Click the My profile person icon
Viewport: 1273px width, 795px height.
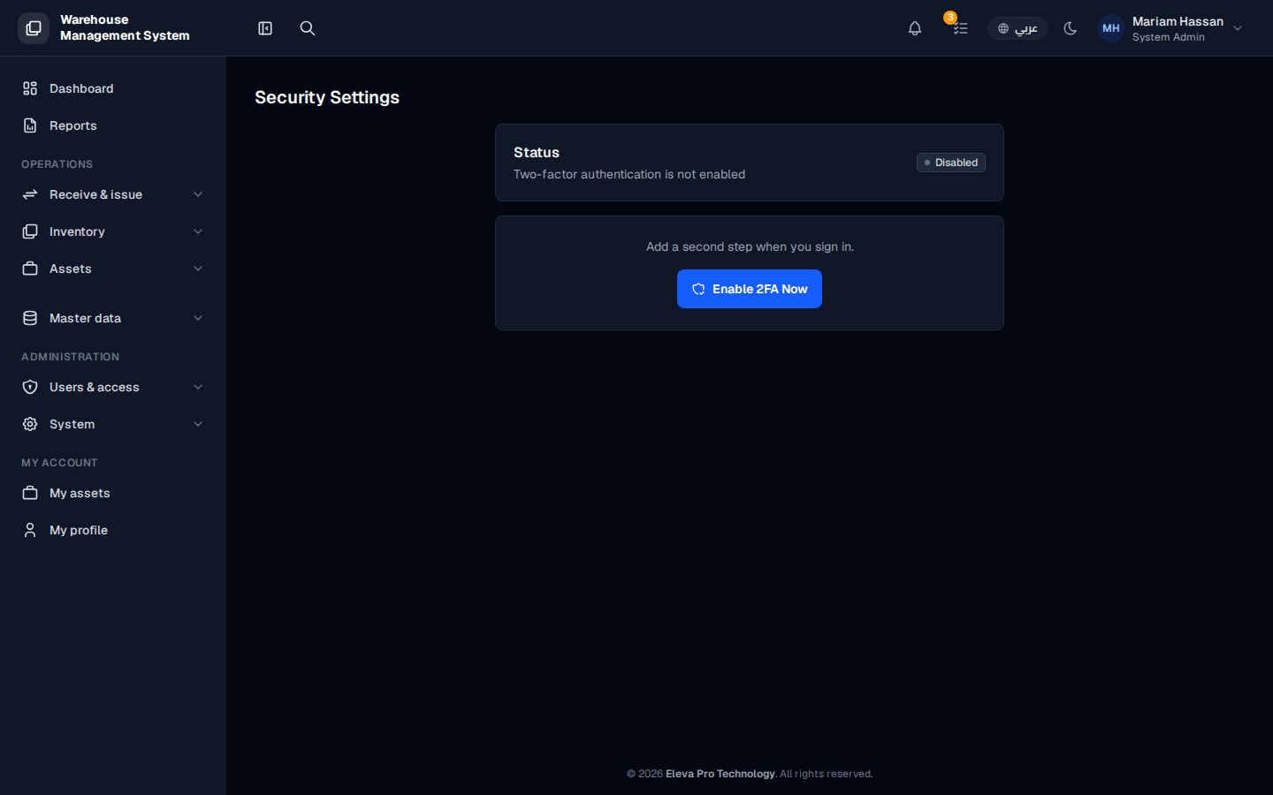(x=30, y=530)
